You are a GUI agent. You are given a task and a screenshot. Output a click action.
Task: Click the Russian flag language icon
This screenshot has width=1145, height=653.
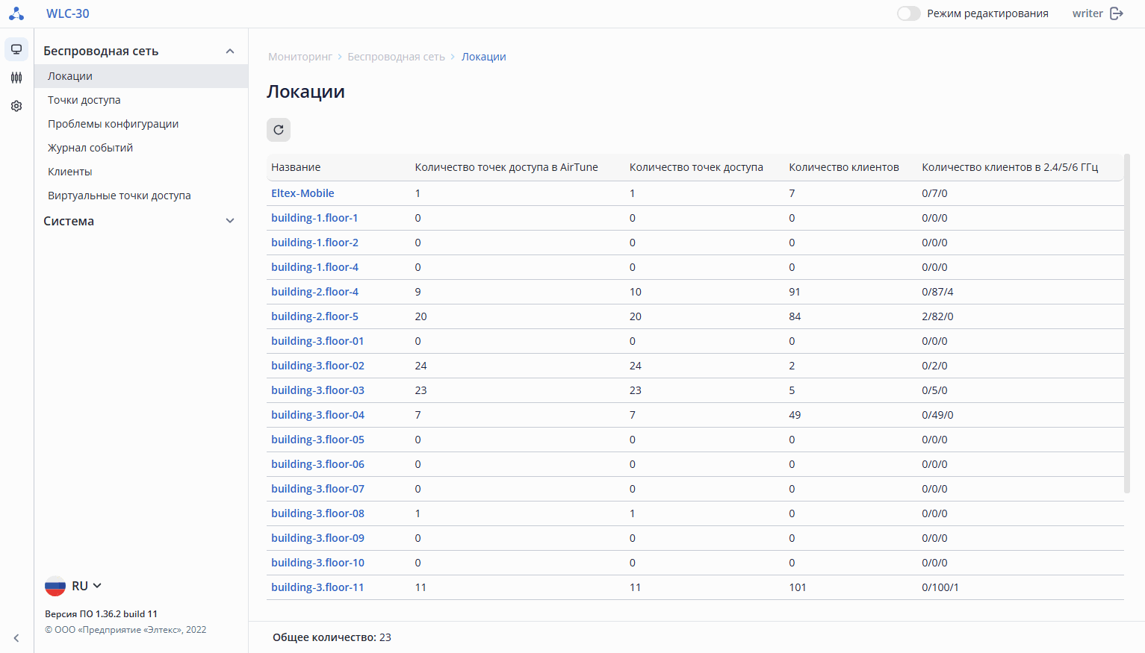[x=55, y=586]
